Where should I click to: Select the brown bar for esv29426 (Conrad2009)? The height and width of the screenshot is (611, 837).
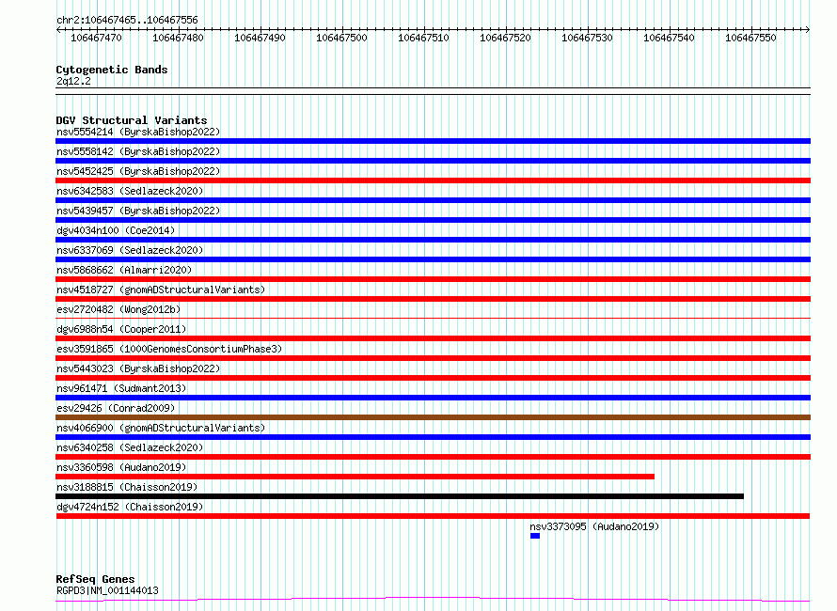(433, 417)
